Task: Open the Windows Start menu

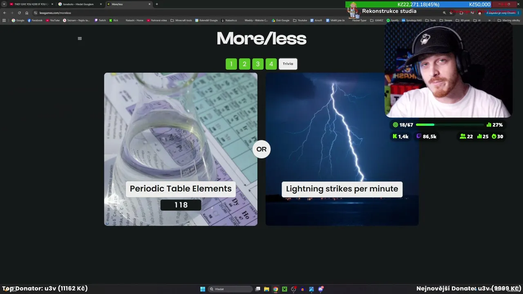Action: tap(203, 289)
